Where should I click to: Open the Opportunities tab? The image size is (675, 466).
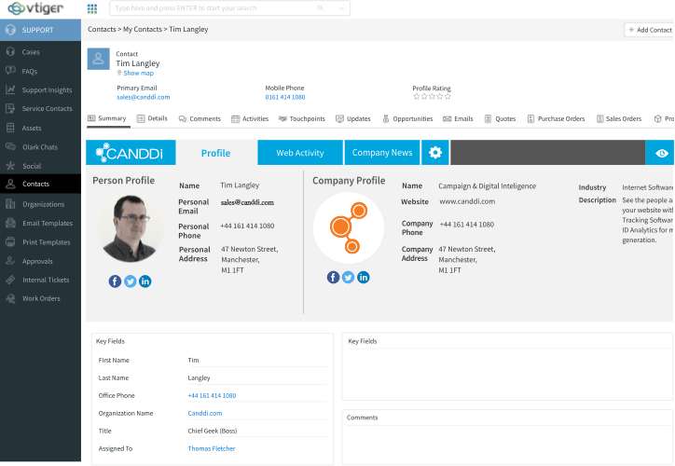[407, 118]
